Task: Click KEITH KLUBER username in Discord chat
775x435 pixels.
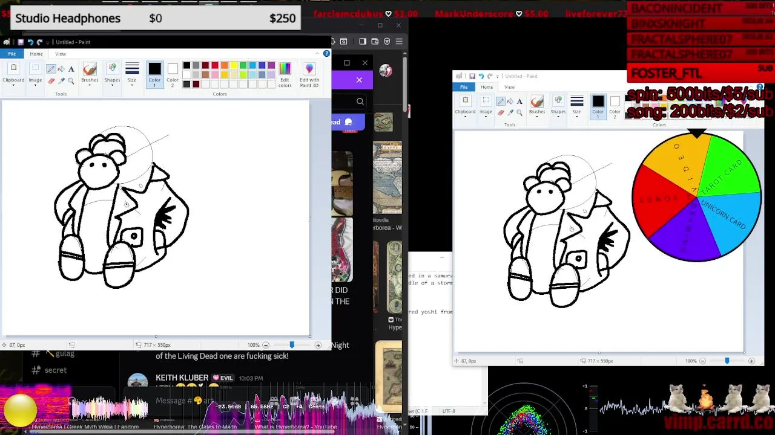Action: pos(182,378)
